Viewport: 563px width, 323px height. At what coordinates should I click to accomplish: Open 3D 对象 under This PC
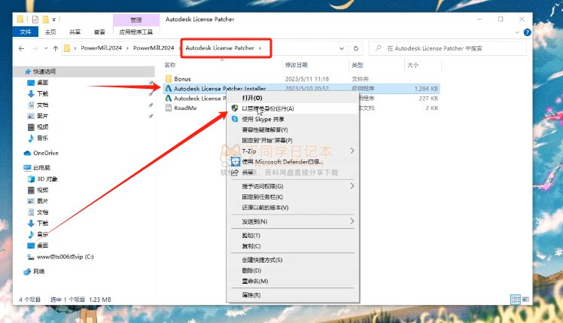point(47,179)
